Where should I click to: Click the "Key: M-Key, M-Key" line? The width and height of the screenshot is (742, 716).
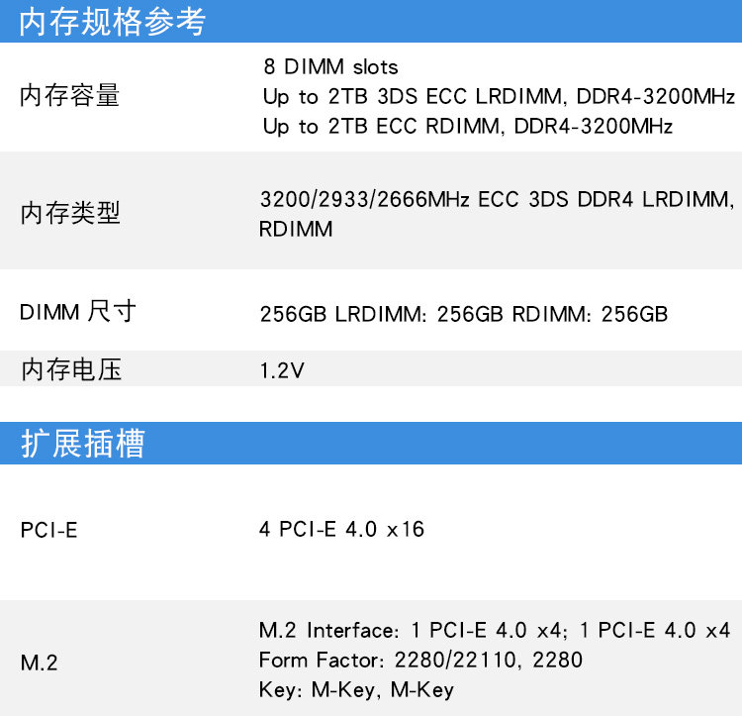(x=356, y=689)
